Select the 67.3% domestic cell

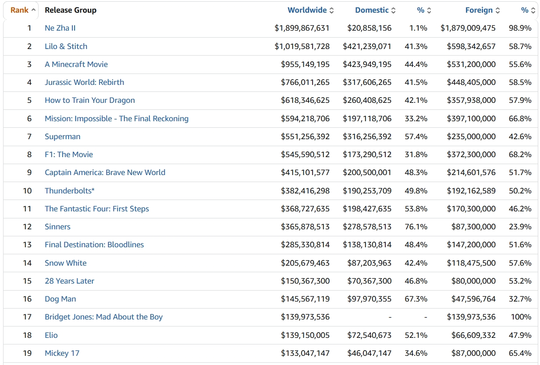(x=416, y=299)
